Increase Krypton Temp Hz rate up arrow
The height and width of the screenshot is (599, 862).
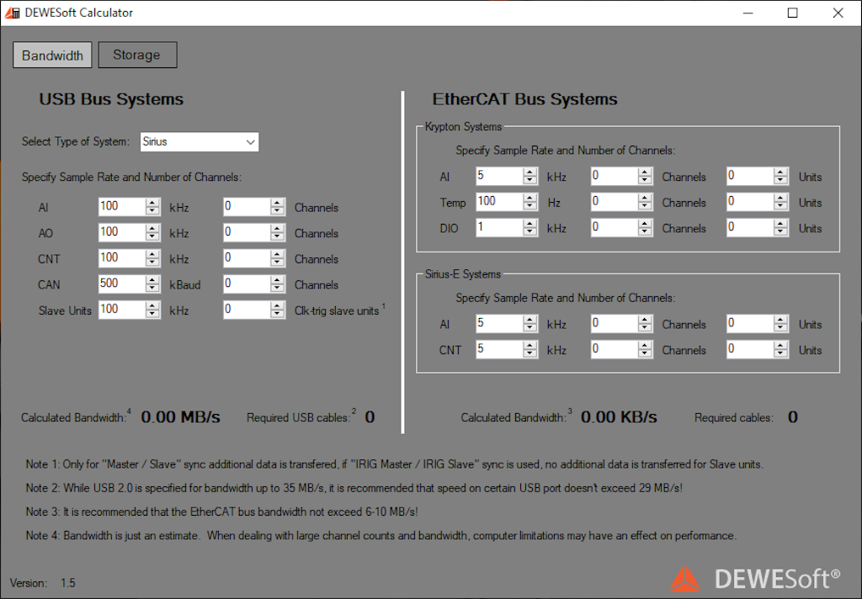coord(530,198)
